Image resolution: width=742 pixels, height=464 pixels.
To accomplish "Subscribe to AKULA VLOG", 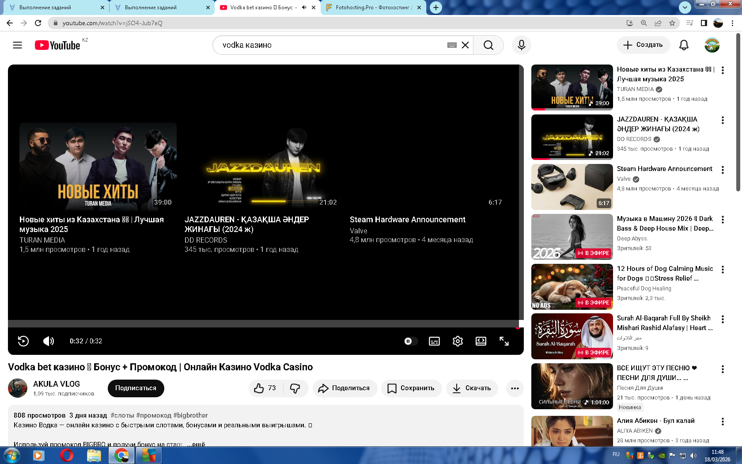I will [x=136, y=388].
